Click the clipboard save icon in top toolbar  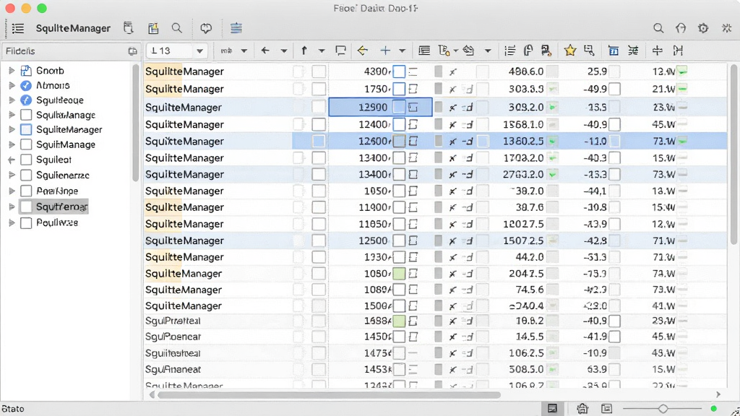[x=153, y=28]
